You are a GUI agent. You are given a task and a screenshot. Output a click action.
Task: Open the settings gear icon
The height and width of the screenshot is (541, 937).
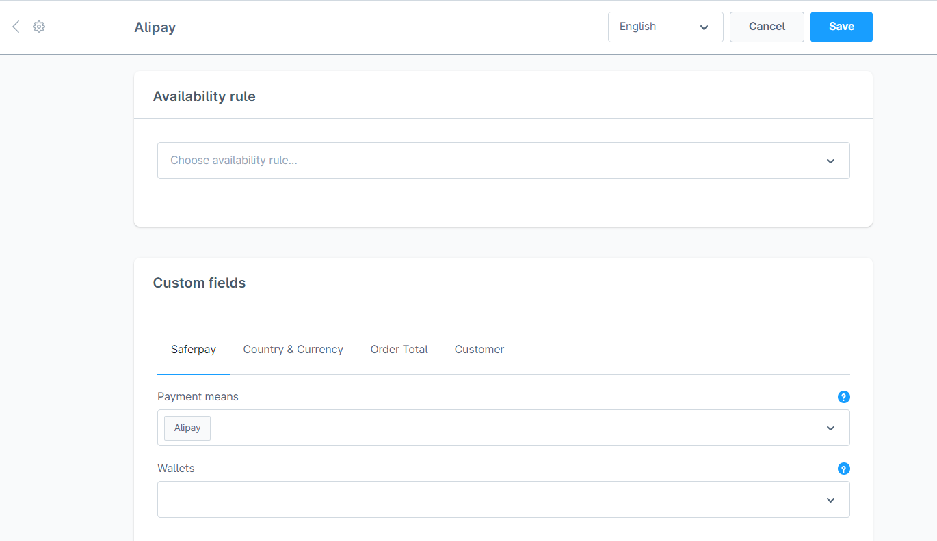pos(39,27)
